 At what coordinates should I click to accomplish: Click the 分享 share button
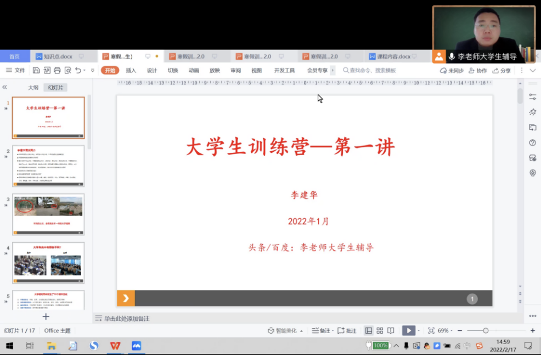click(x=501, y=71)
